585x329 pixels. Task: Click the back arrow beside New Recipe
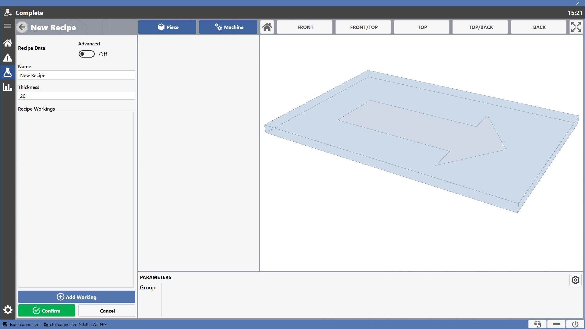tap(22, 27)
